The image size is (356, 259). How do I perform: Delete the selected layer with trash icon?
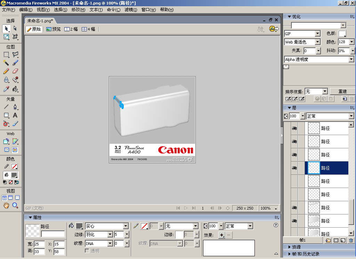[351, 240]
